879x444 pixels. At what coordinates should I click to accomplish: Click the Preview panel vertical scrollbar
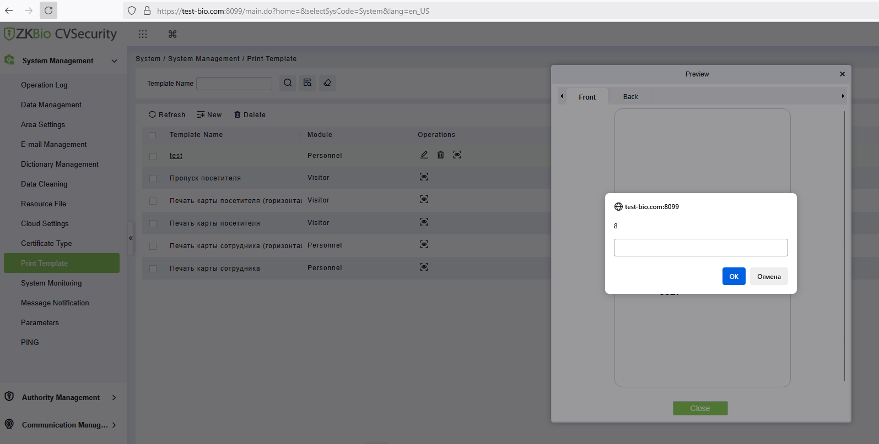tap(844, 246)
